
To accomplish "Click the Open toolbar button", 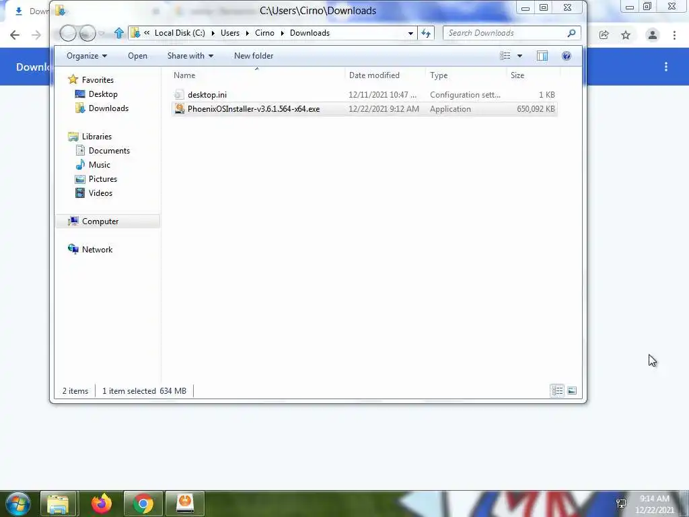I will click(137, 56).
